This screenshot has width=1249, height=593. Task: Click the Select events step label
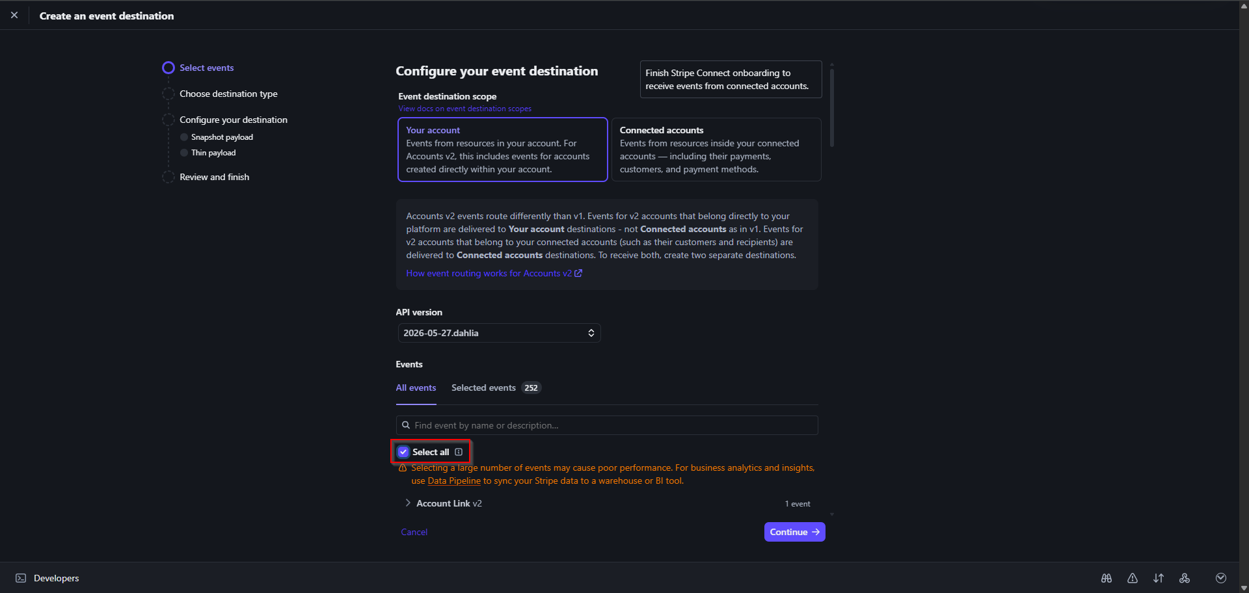(206, 68)
